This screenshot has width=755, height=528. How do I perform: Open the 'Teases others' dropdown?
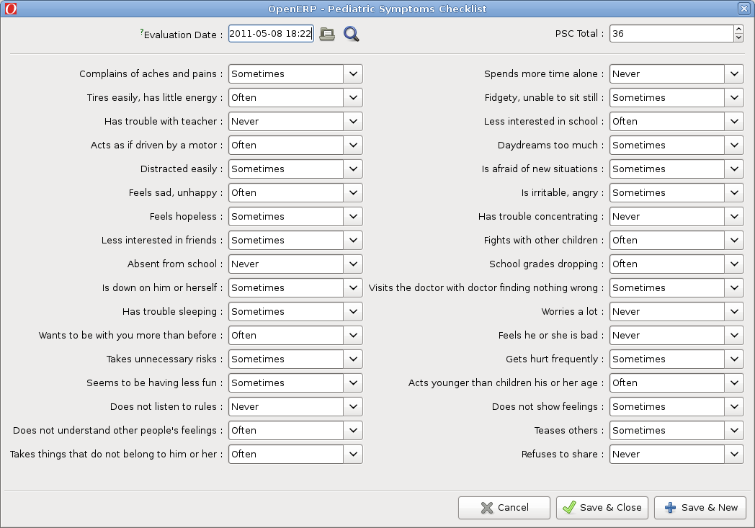734,430
